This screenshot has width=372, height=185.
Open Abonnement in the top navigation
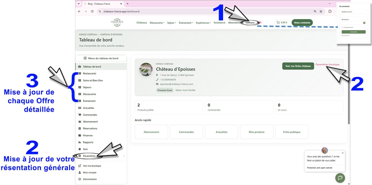coord(235,23)
